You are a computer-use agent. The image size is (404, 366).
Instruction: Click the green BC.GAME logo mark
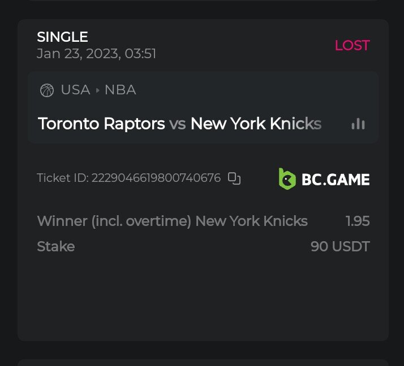[x=287, y=179]
